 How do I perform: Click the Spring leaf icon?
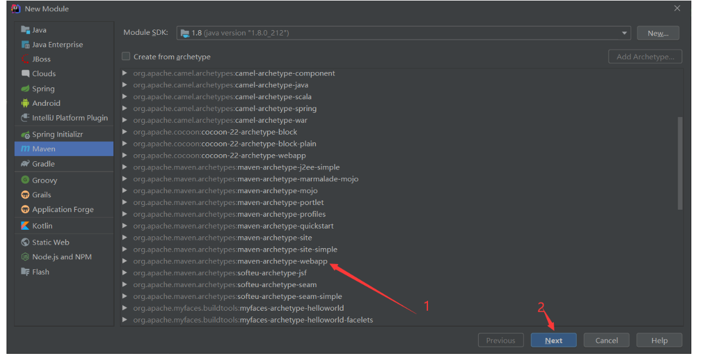[25, 89]
